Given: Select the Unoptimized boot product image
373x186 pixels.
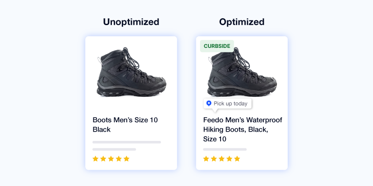Looking at the screenshot, I should pos(131,72).
